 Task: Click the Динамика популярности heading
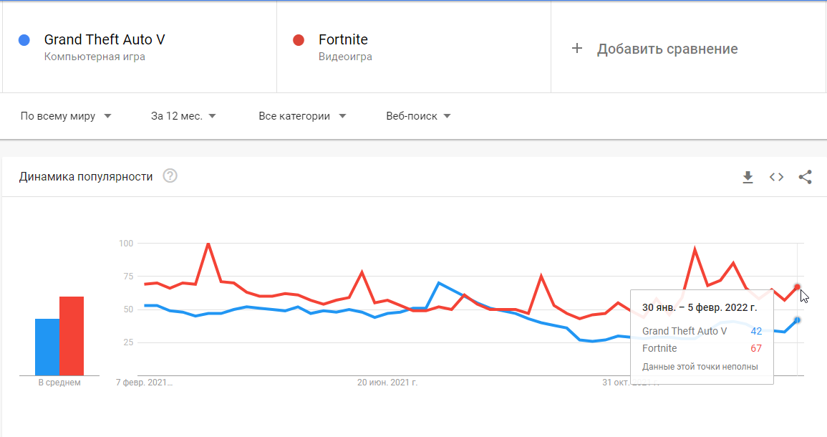[86, 177]
